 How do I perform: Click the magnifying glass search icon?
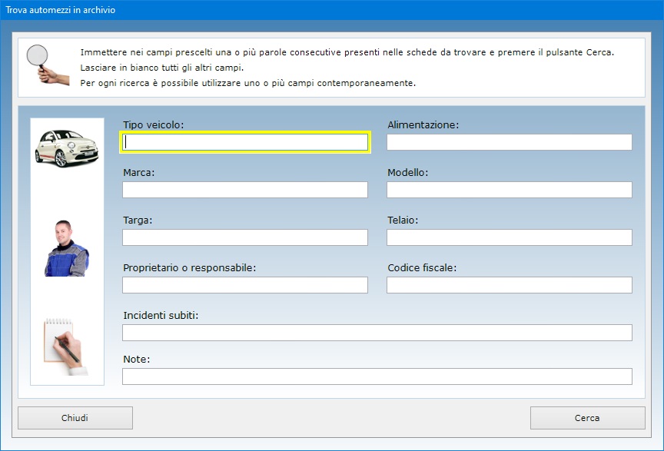(x=48, y=65)
